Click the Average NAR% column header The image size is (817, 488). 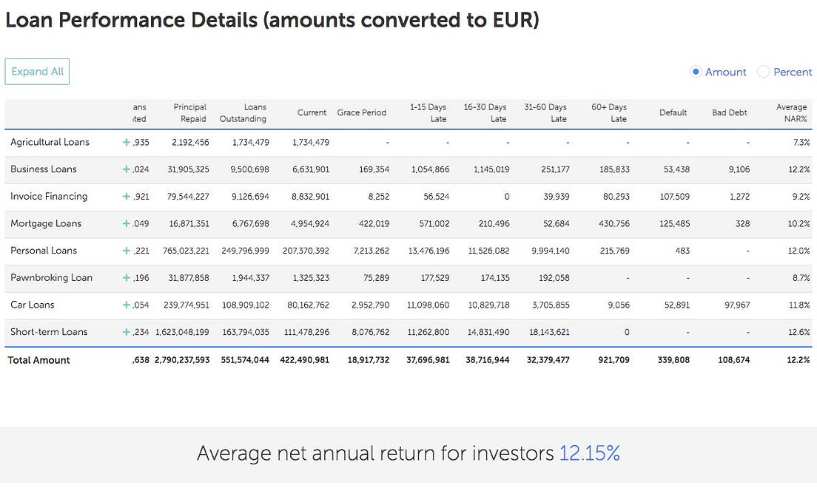(791, 113)
